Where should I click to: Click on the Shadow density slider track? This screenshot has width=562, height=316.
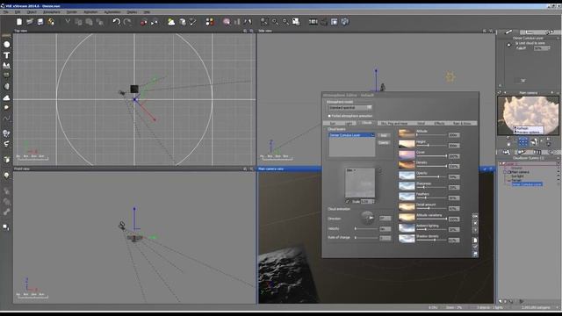pyautogui.click(x=431, y=240)
